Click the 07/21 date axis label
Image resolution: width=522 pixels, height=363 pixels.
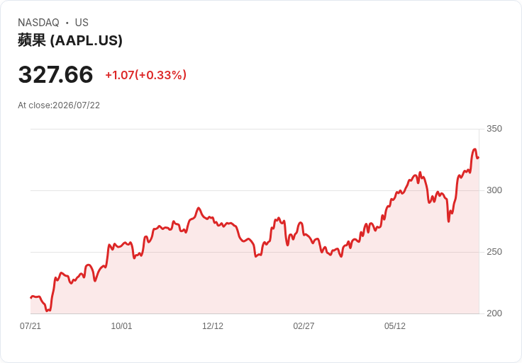(x=30, y=326)
